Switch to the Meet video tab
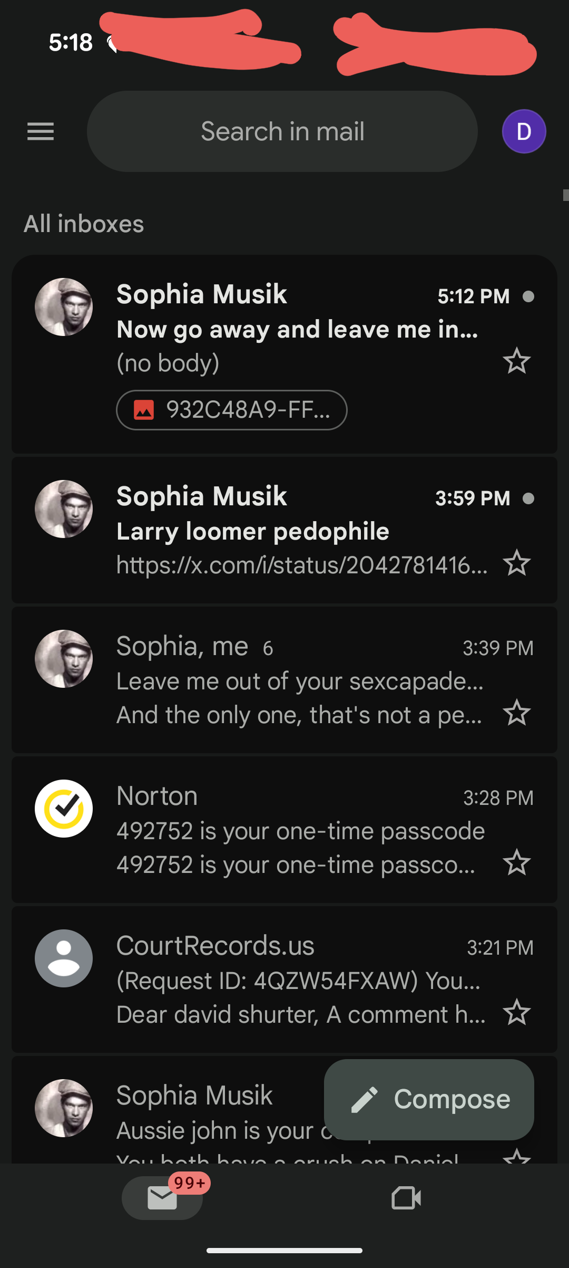This screenshot has width=569, height=1268. tap(406, 1198)
